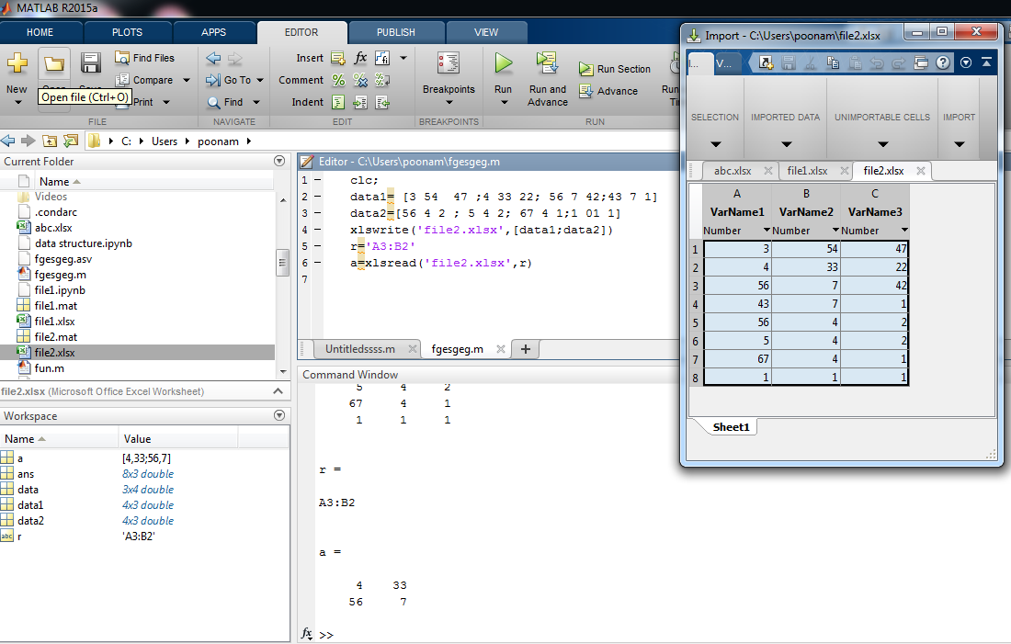Close the abc.xlsx import tab

(x=767, y=171)
